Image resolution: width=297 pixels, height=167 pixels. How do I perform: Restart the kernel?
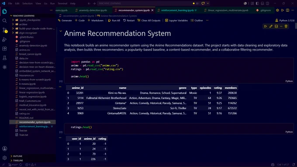(129, 20)
